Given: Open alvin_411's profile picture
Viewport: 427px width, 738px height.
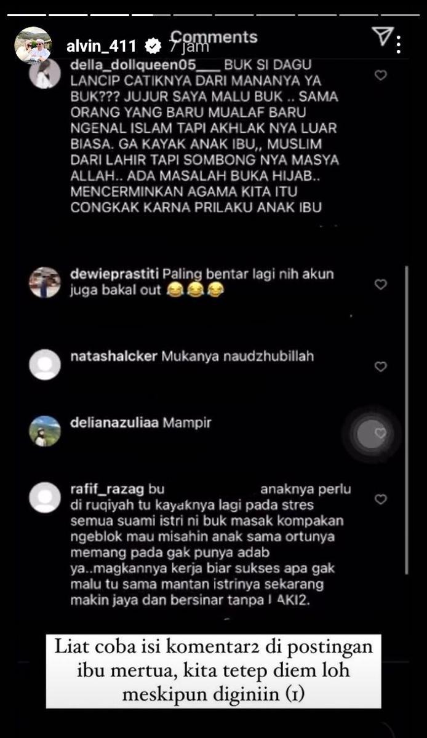Looking at the screenshot, I should [33, 45].
